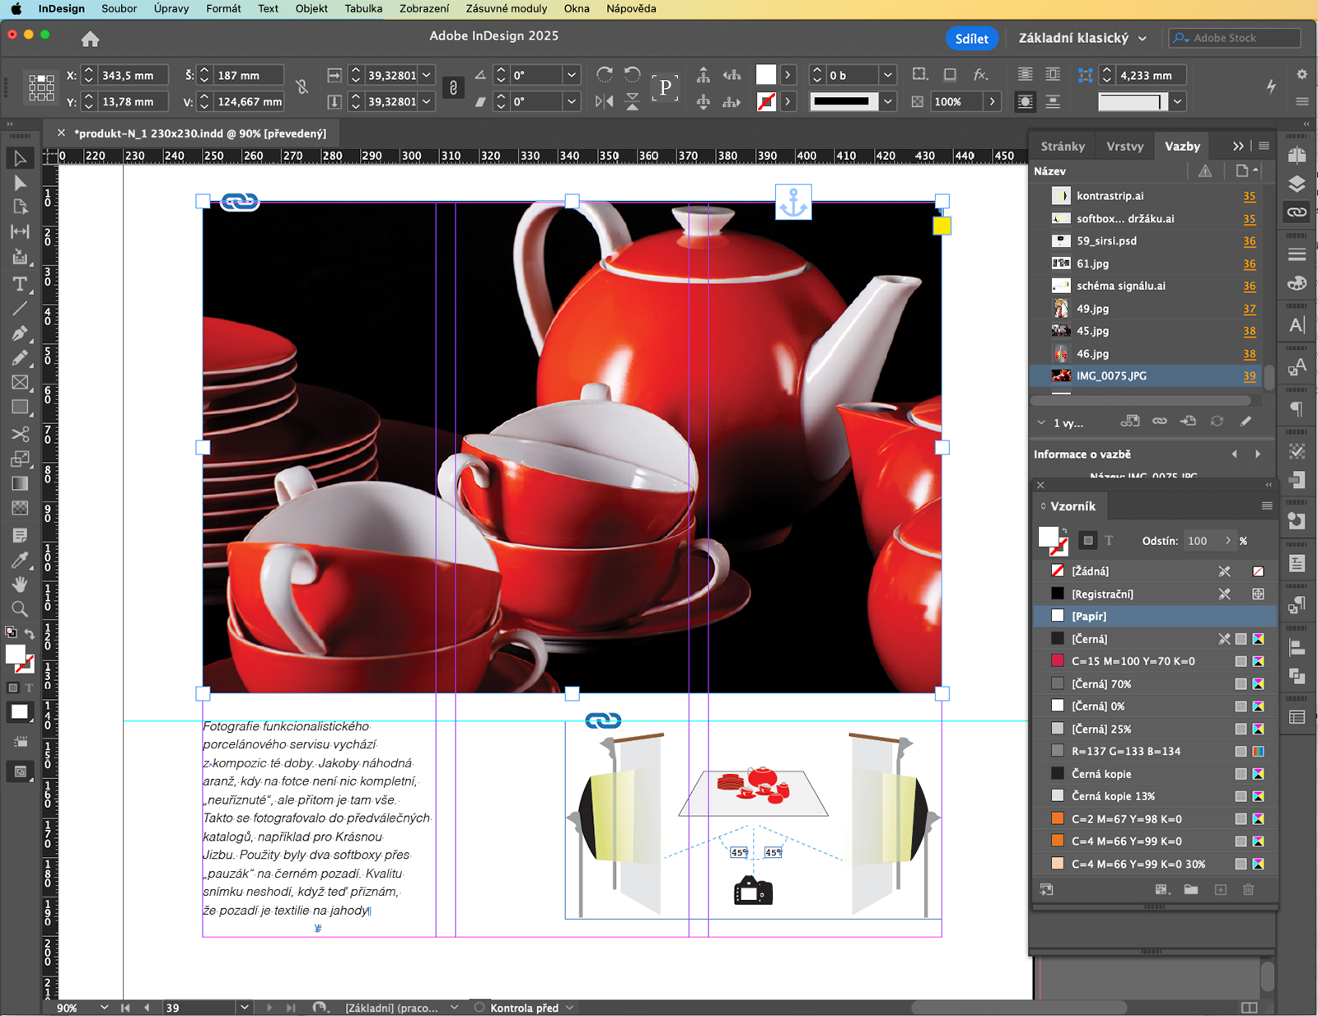The height and width of the screenshot is (1016, 1318).
Task: Select the Pen tool
Action: coord(20,333)
